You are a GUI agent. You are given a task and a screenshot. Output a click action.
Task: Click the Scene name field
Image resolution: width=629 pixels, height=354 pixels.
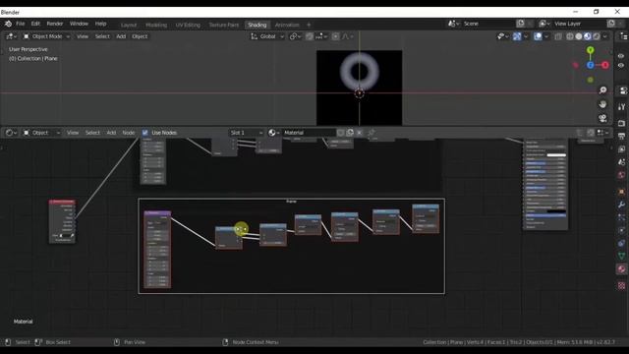[488, 24]
